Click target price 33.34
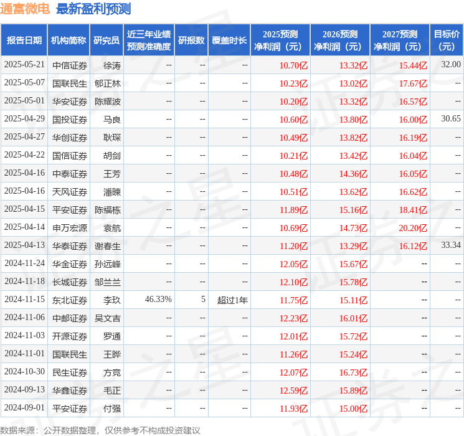464x436 pixels. tap(451, 245)
